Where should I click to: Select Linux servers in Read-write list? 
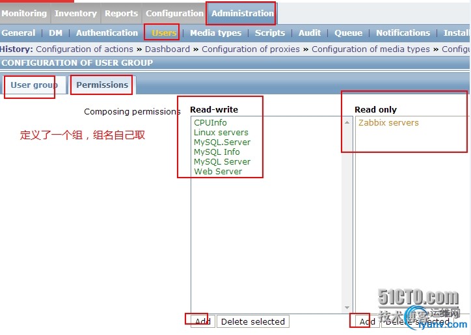tap(221, 133)
